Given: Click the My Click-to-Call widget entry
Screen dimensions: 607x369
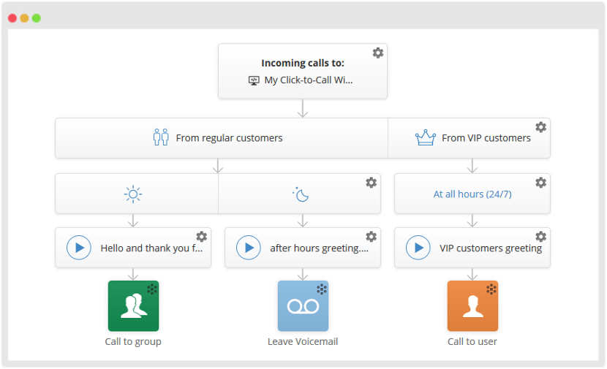Looking at the screenshot, I should coord(301,80).
